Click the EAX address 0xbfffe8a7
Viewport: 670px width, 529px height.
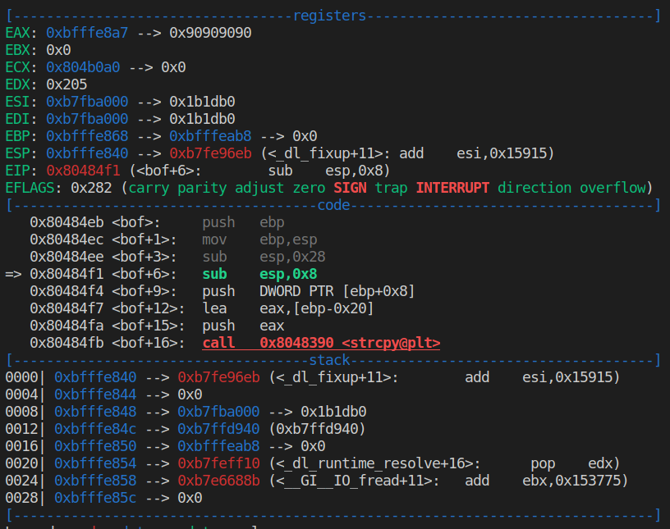(87, 33)
